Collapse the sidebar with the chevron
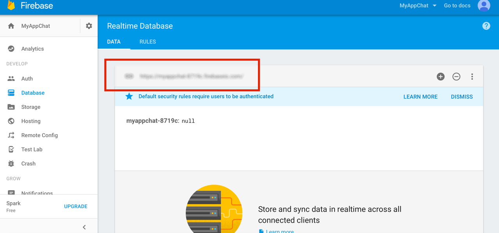Image resolution: width=499 pixels, height=233 pixels. [x=84, y=227]
